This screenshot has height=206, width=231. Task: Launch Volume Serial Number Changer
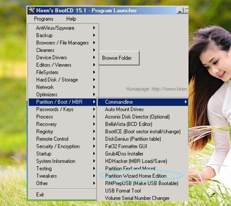pos(143,198)
